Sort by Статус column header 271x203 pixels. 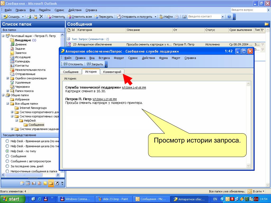click(216, 30)
